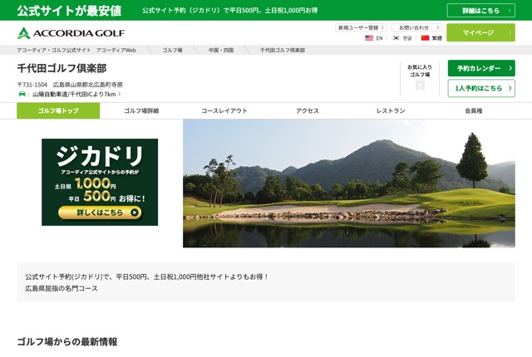Screen dimensions: 532x357
Task: Click 1人予約はこちら button
Action: coord(481,88)
